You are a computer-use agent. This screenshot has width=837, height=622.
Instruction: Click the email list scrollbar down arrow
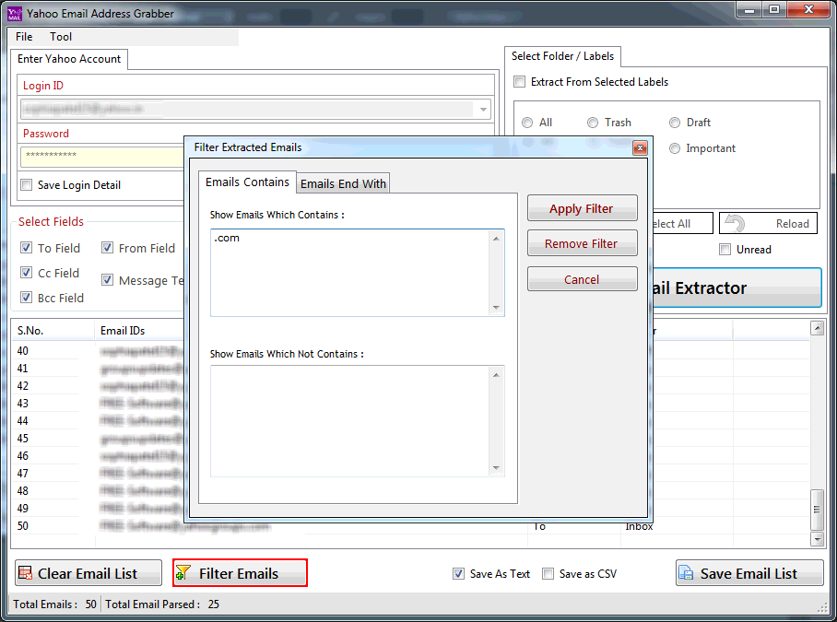818,539
